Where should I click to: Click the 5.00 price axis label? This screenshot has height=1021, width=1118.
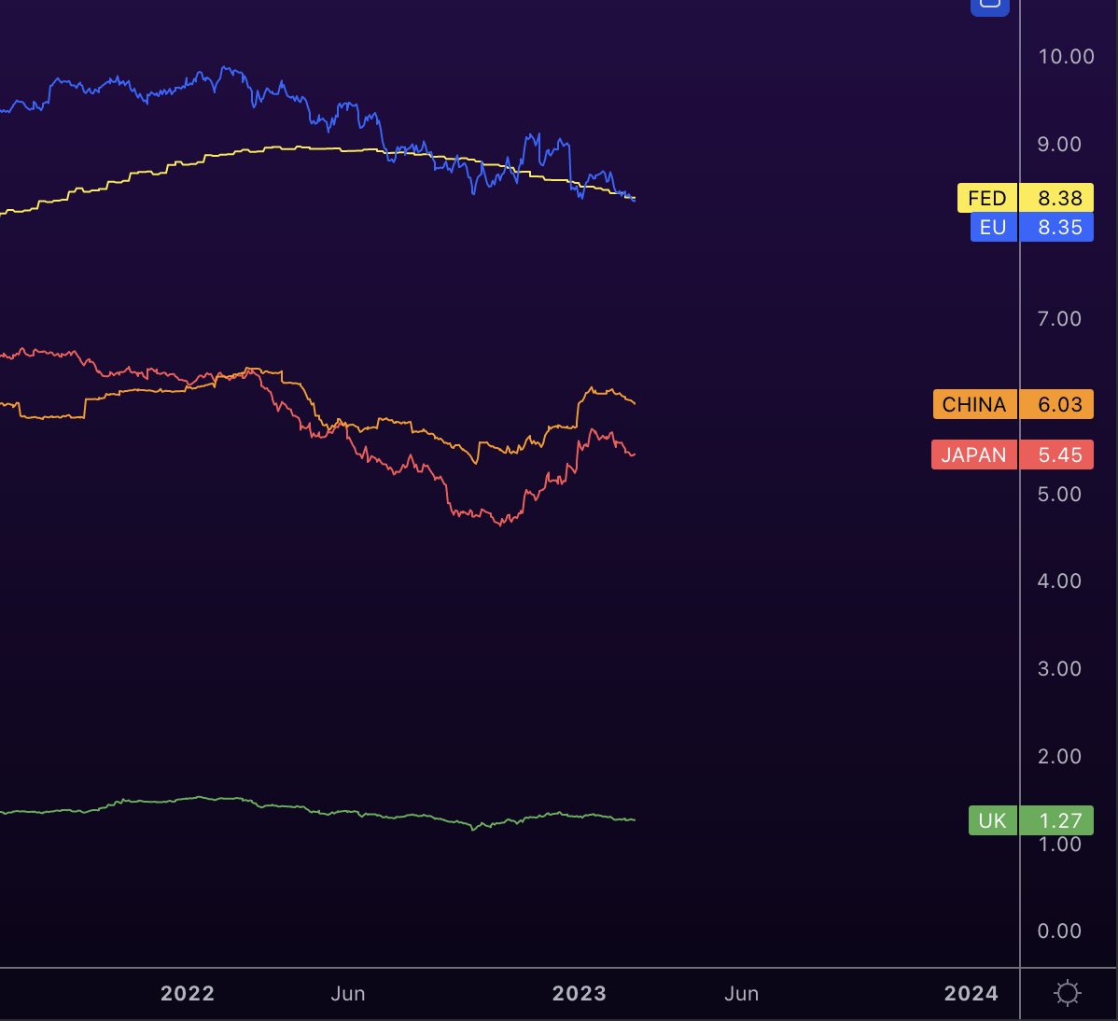tap(1059, 494)
